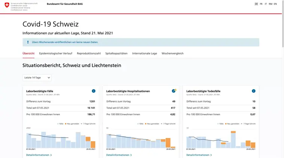Click arrow next to Detailinformationen in Fälle card
This screenshot has width=284, height=158.
(51, 155)
